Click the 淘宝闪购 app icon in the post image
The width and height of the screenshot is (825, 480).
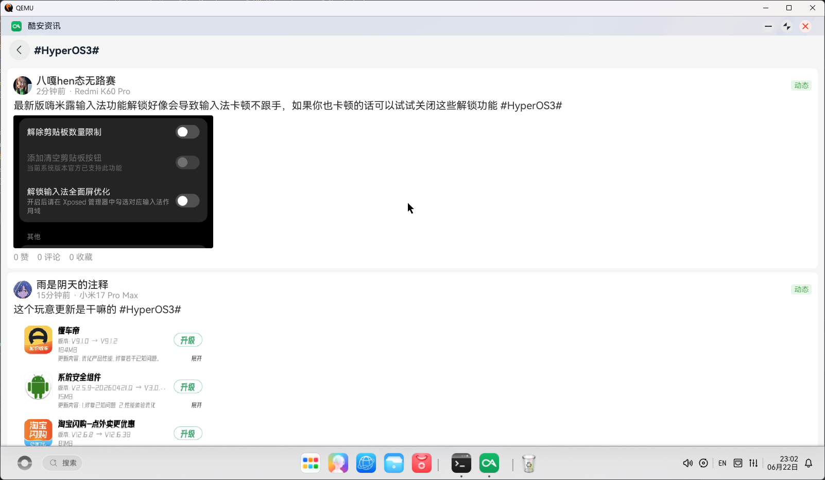(38, 432)
